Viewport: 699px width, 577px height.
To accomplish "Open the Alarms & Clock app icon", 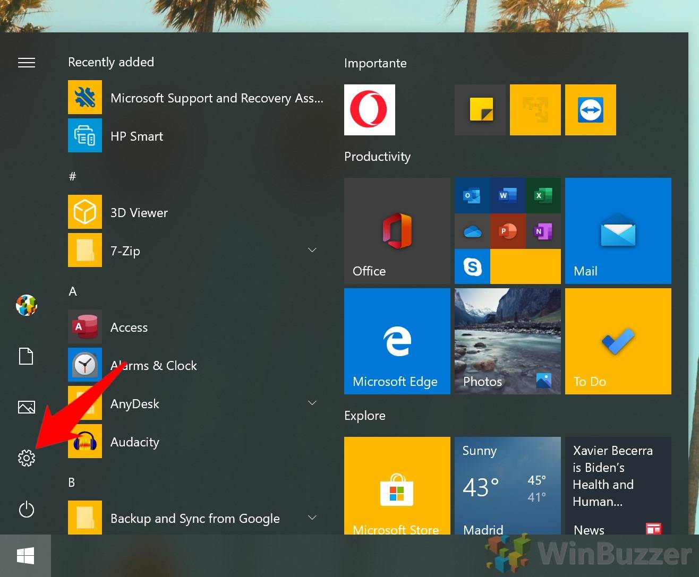I will pyautogui.click(x=85, y=365).
